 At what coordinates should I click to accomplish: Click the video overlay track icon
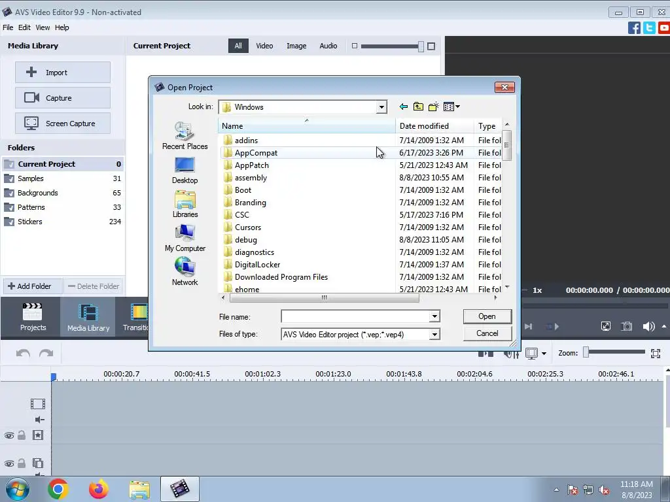click(x=37, y=463)
